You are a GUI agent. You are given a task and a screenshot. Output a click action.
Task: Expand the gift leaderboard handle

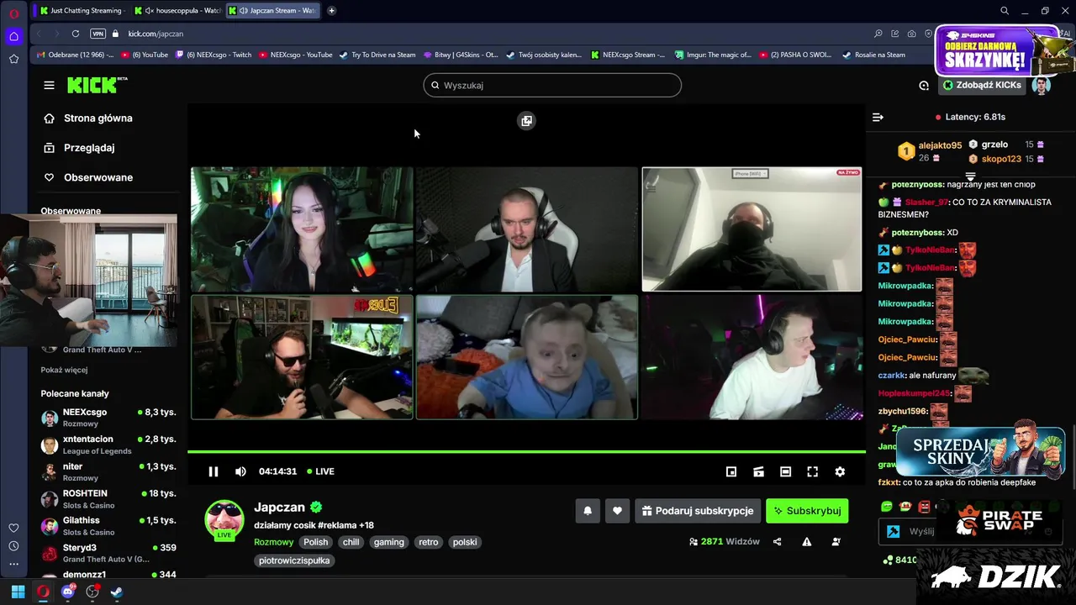pyautogui.click(x=970, y=176)
